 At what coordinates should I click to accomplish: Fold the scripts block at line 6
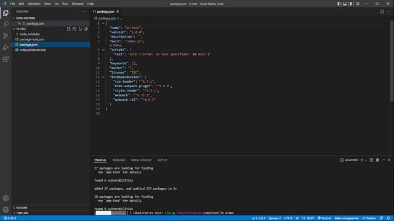pos(103,50)
